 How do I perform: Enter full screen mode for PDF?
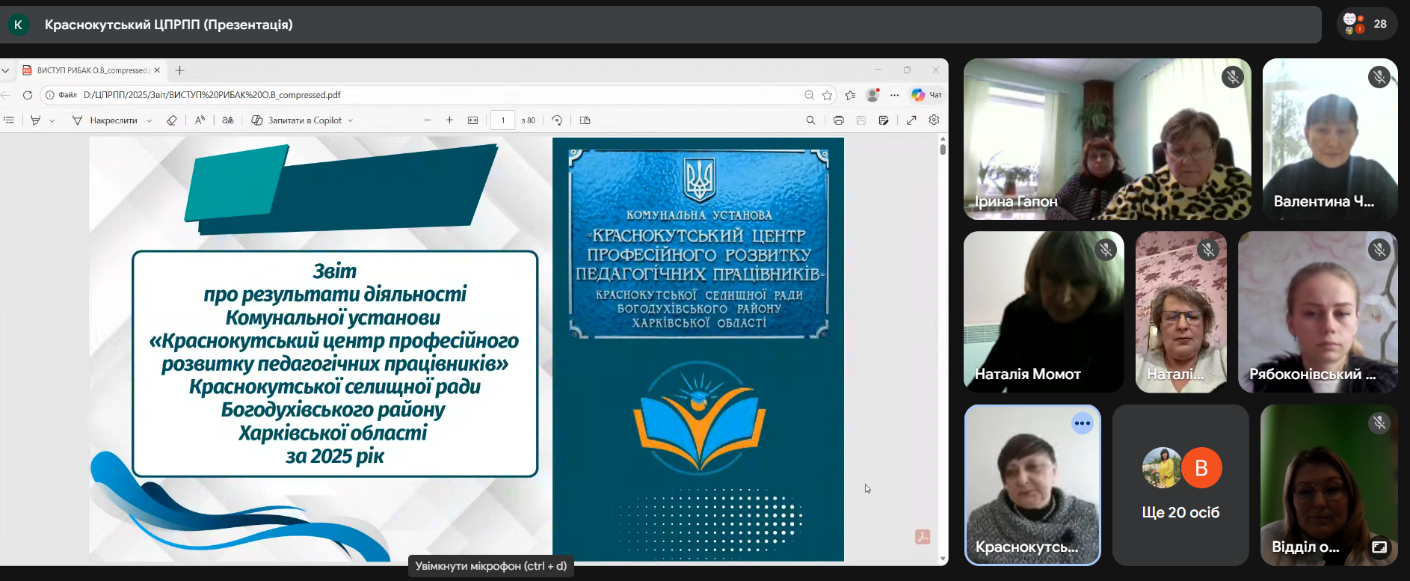[x=911, y=120]
